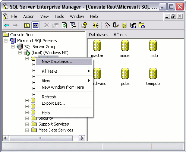186x152 pixels.
Task: Select Support Services in the tree
Action: (x=54, y=124)
